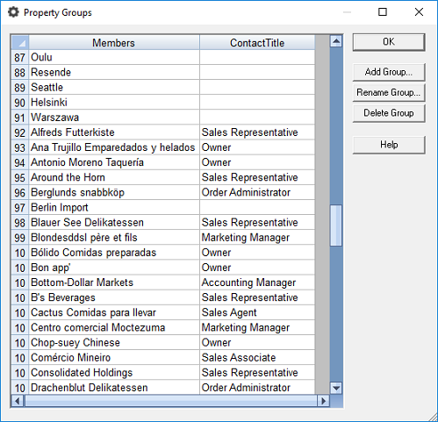Click the gear icon in the title bar

click(13, 12)
